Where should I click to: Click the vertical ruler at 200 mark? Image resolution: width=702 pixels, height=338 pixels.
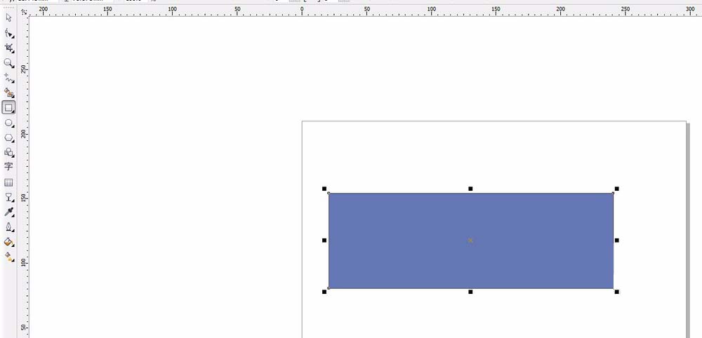tap(24, 134)
